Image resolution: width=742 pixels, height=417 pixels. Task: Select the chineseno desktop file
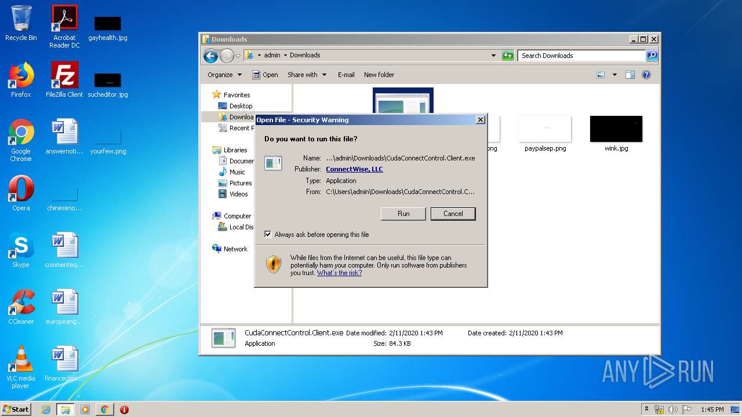click(64, 197)
